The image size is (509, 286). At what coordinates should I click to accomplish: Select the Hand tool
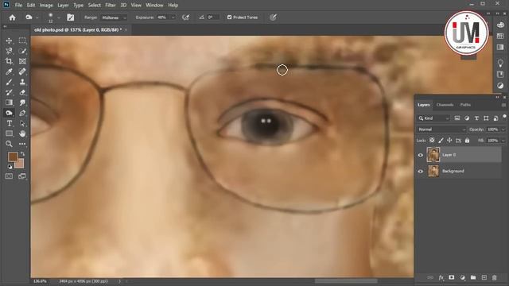coord(22,133)
